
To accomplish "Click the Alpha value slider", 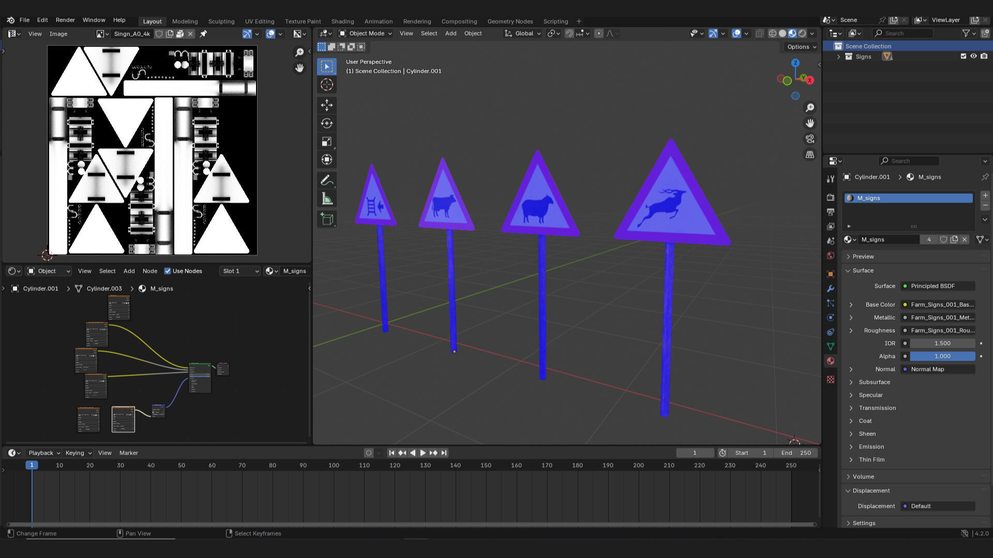I will (942, 357).
